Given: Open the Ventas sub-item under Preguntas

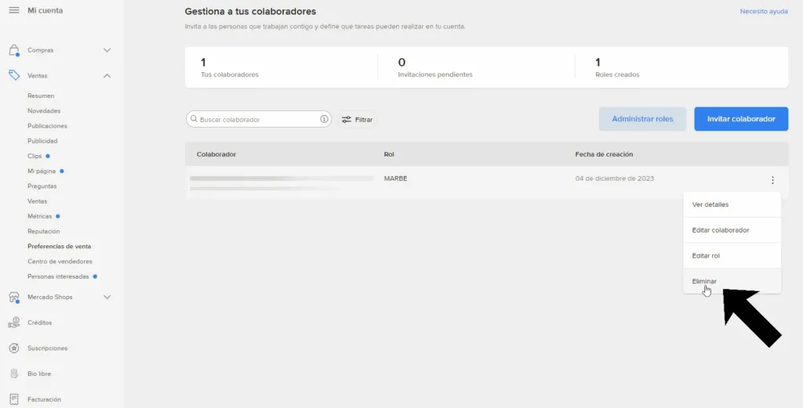Looking at the screenshot, I should pyautogui.click(x=38, y=201).
